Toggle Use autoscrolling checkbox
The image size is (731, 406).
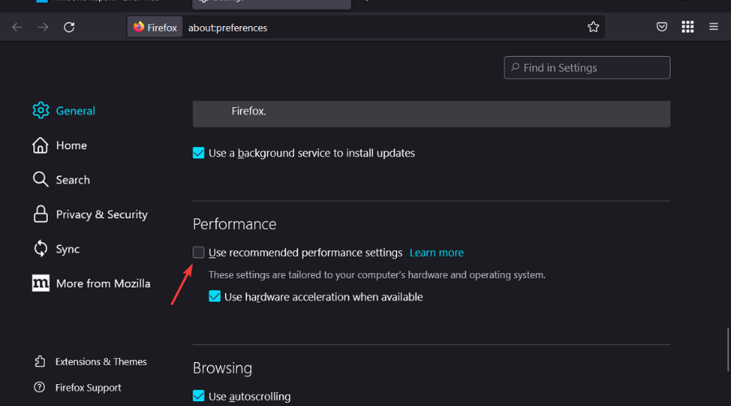pos(199,395)
